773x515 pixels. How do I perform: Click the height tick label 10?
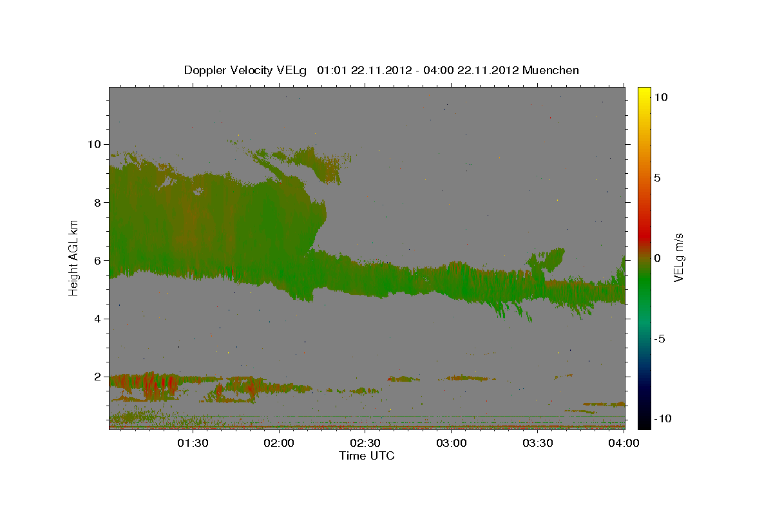pos(95,144)
